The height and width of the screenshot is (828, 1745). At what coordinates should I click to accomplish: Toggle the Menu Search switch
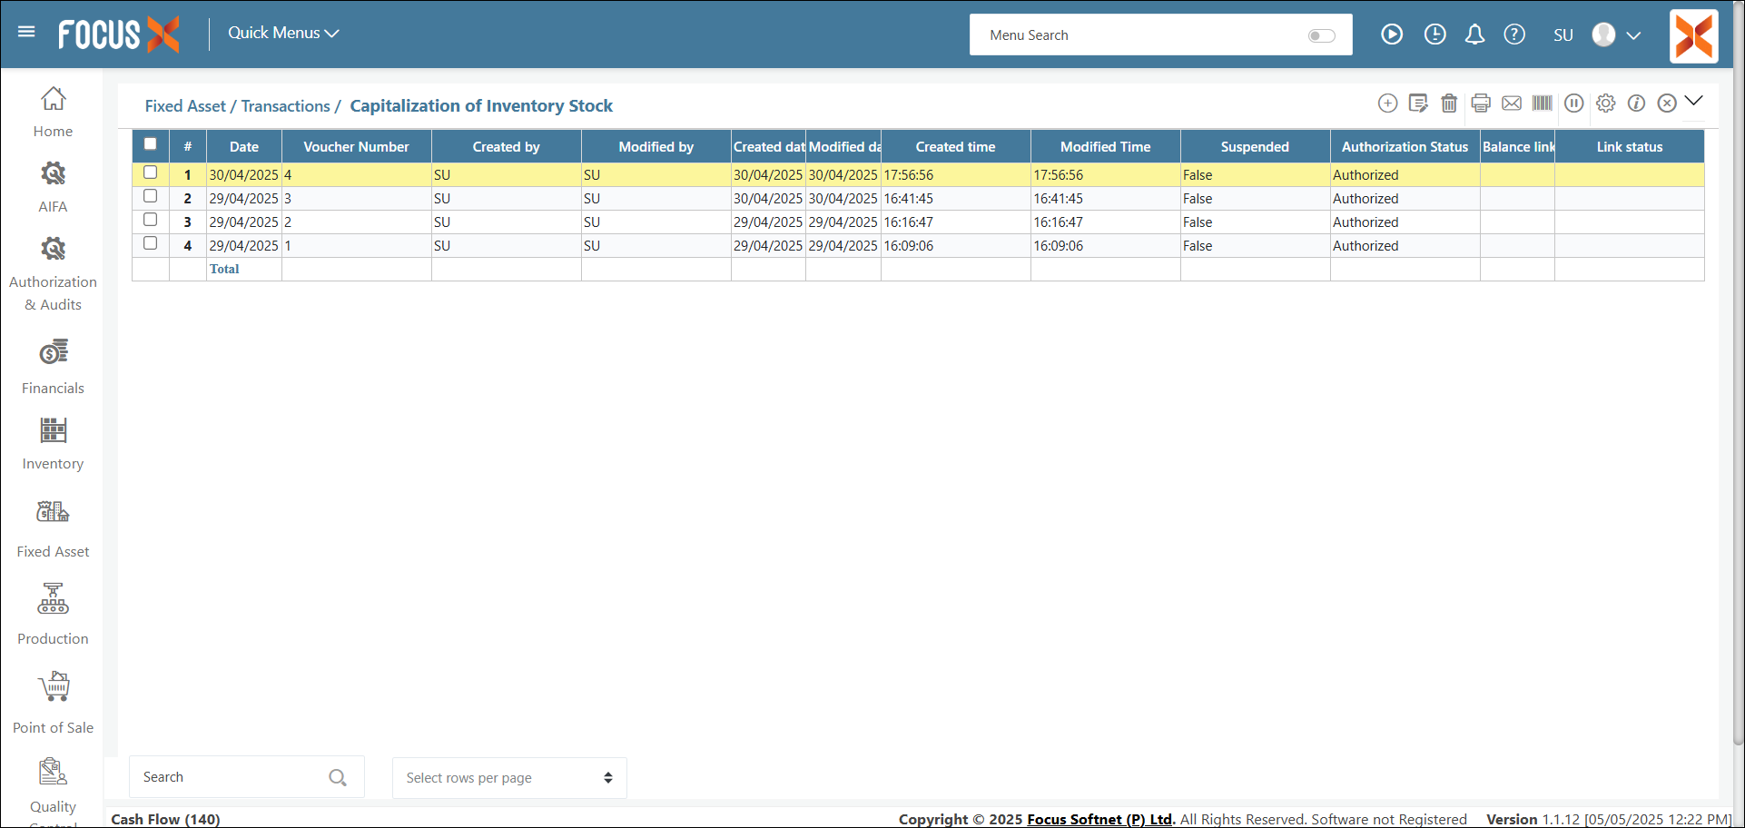click(1321, 35)
